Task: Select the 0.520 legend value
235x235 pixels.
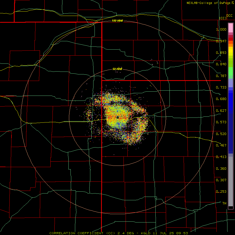Action: [x=221, y=134]
